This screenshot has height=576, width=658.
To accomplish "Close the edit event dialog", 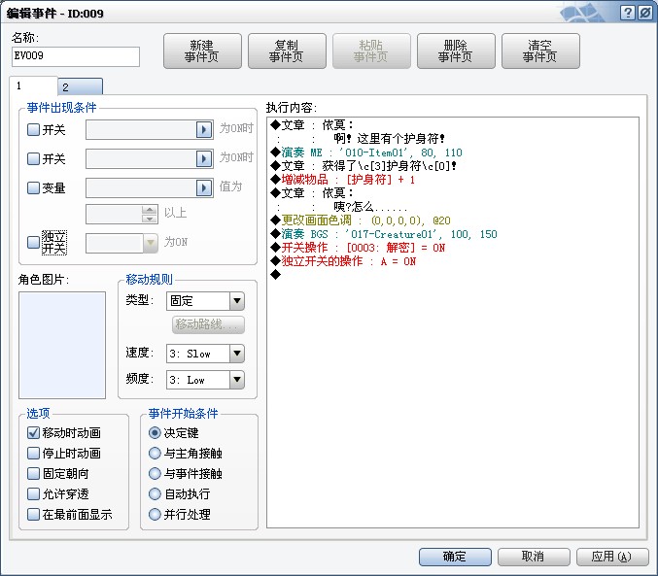I will 645,13.
